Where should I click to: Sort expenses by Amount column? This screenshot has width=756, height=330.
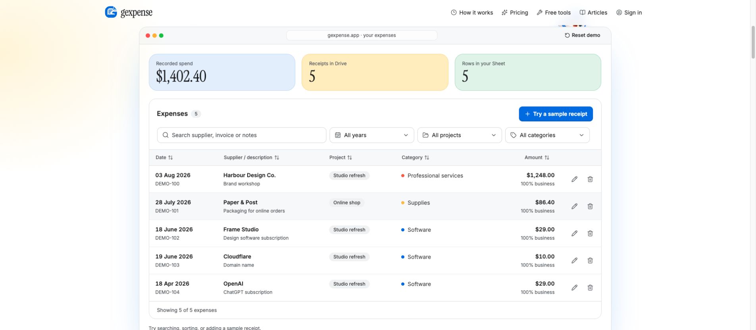click(x=537, y=157)
